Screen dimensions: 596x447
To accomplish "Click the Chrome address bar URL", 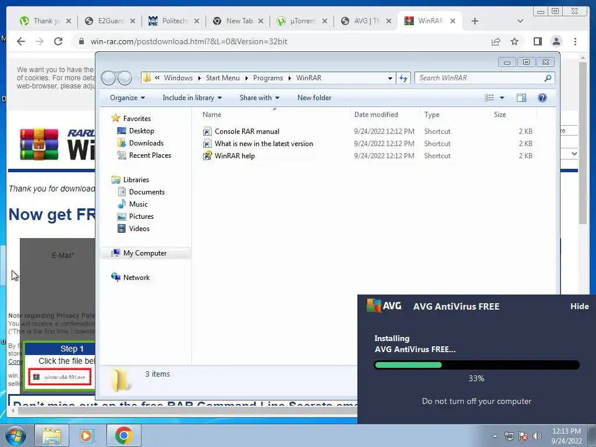I will pyautogui.click(x=189, y=41).
